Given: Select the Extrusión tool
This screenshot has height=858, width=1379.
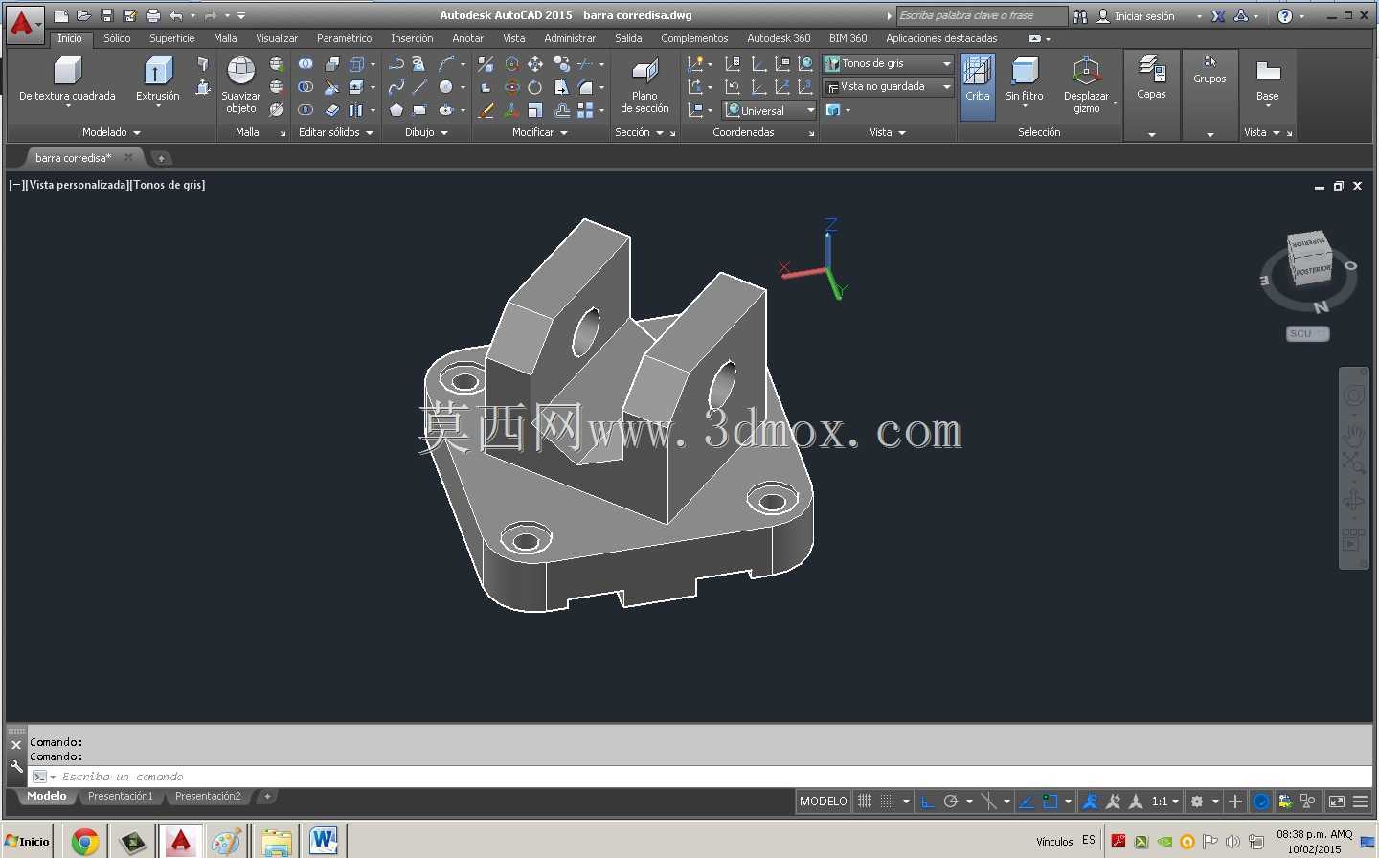Looking at the screenshot, I should [158, 79].
